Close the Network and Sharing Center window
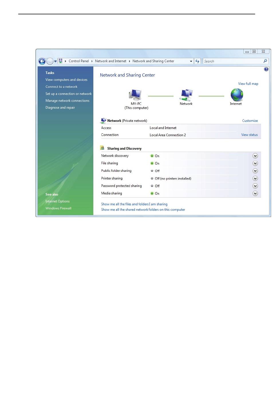 (263, 52)
